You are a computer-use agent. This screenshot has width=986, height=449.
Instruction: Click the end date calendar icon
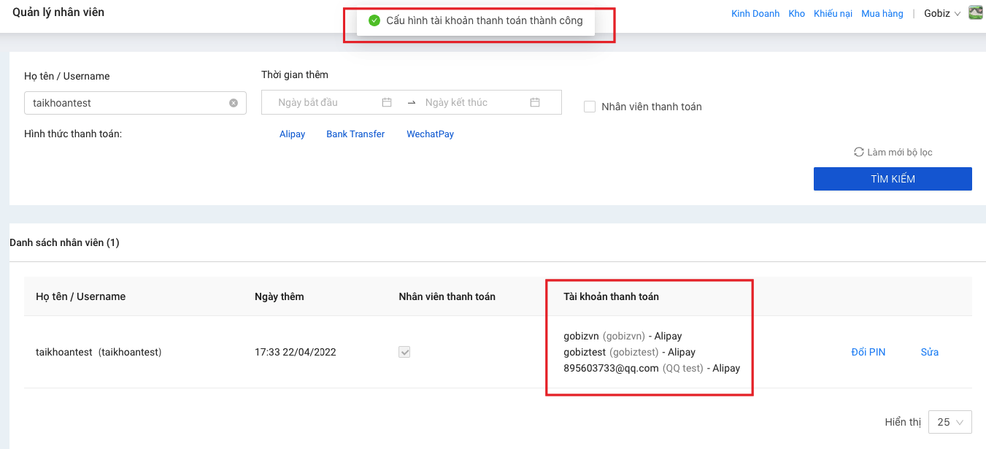tap(535, 102)
